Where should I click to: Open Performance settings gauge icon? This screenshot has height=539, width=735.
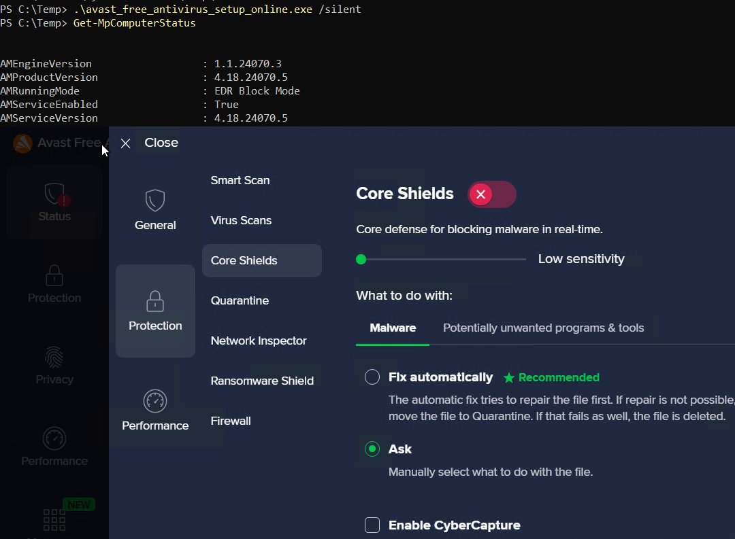155,401
